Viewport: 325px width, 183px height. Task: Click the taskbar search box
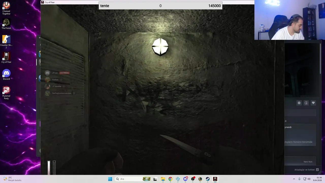133,179
